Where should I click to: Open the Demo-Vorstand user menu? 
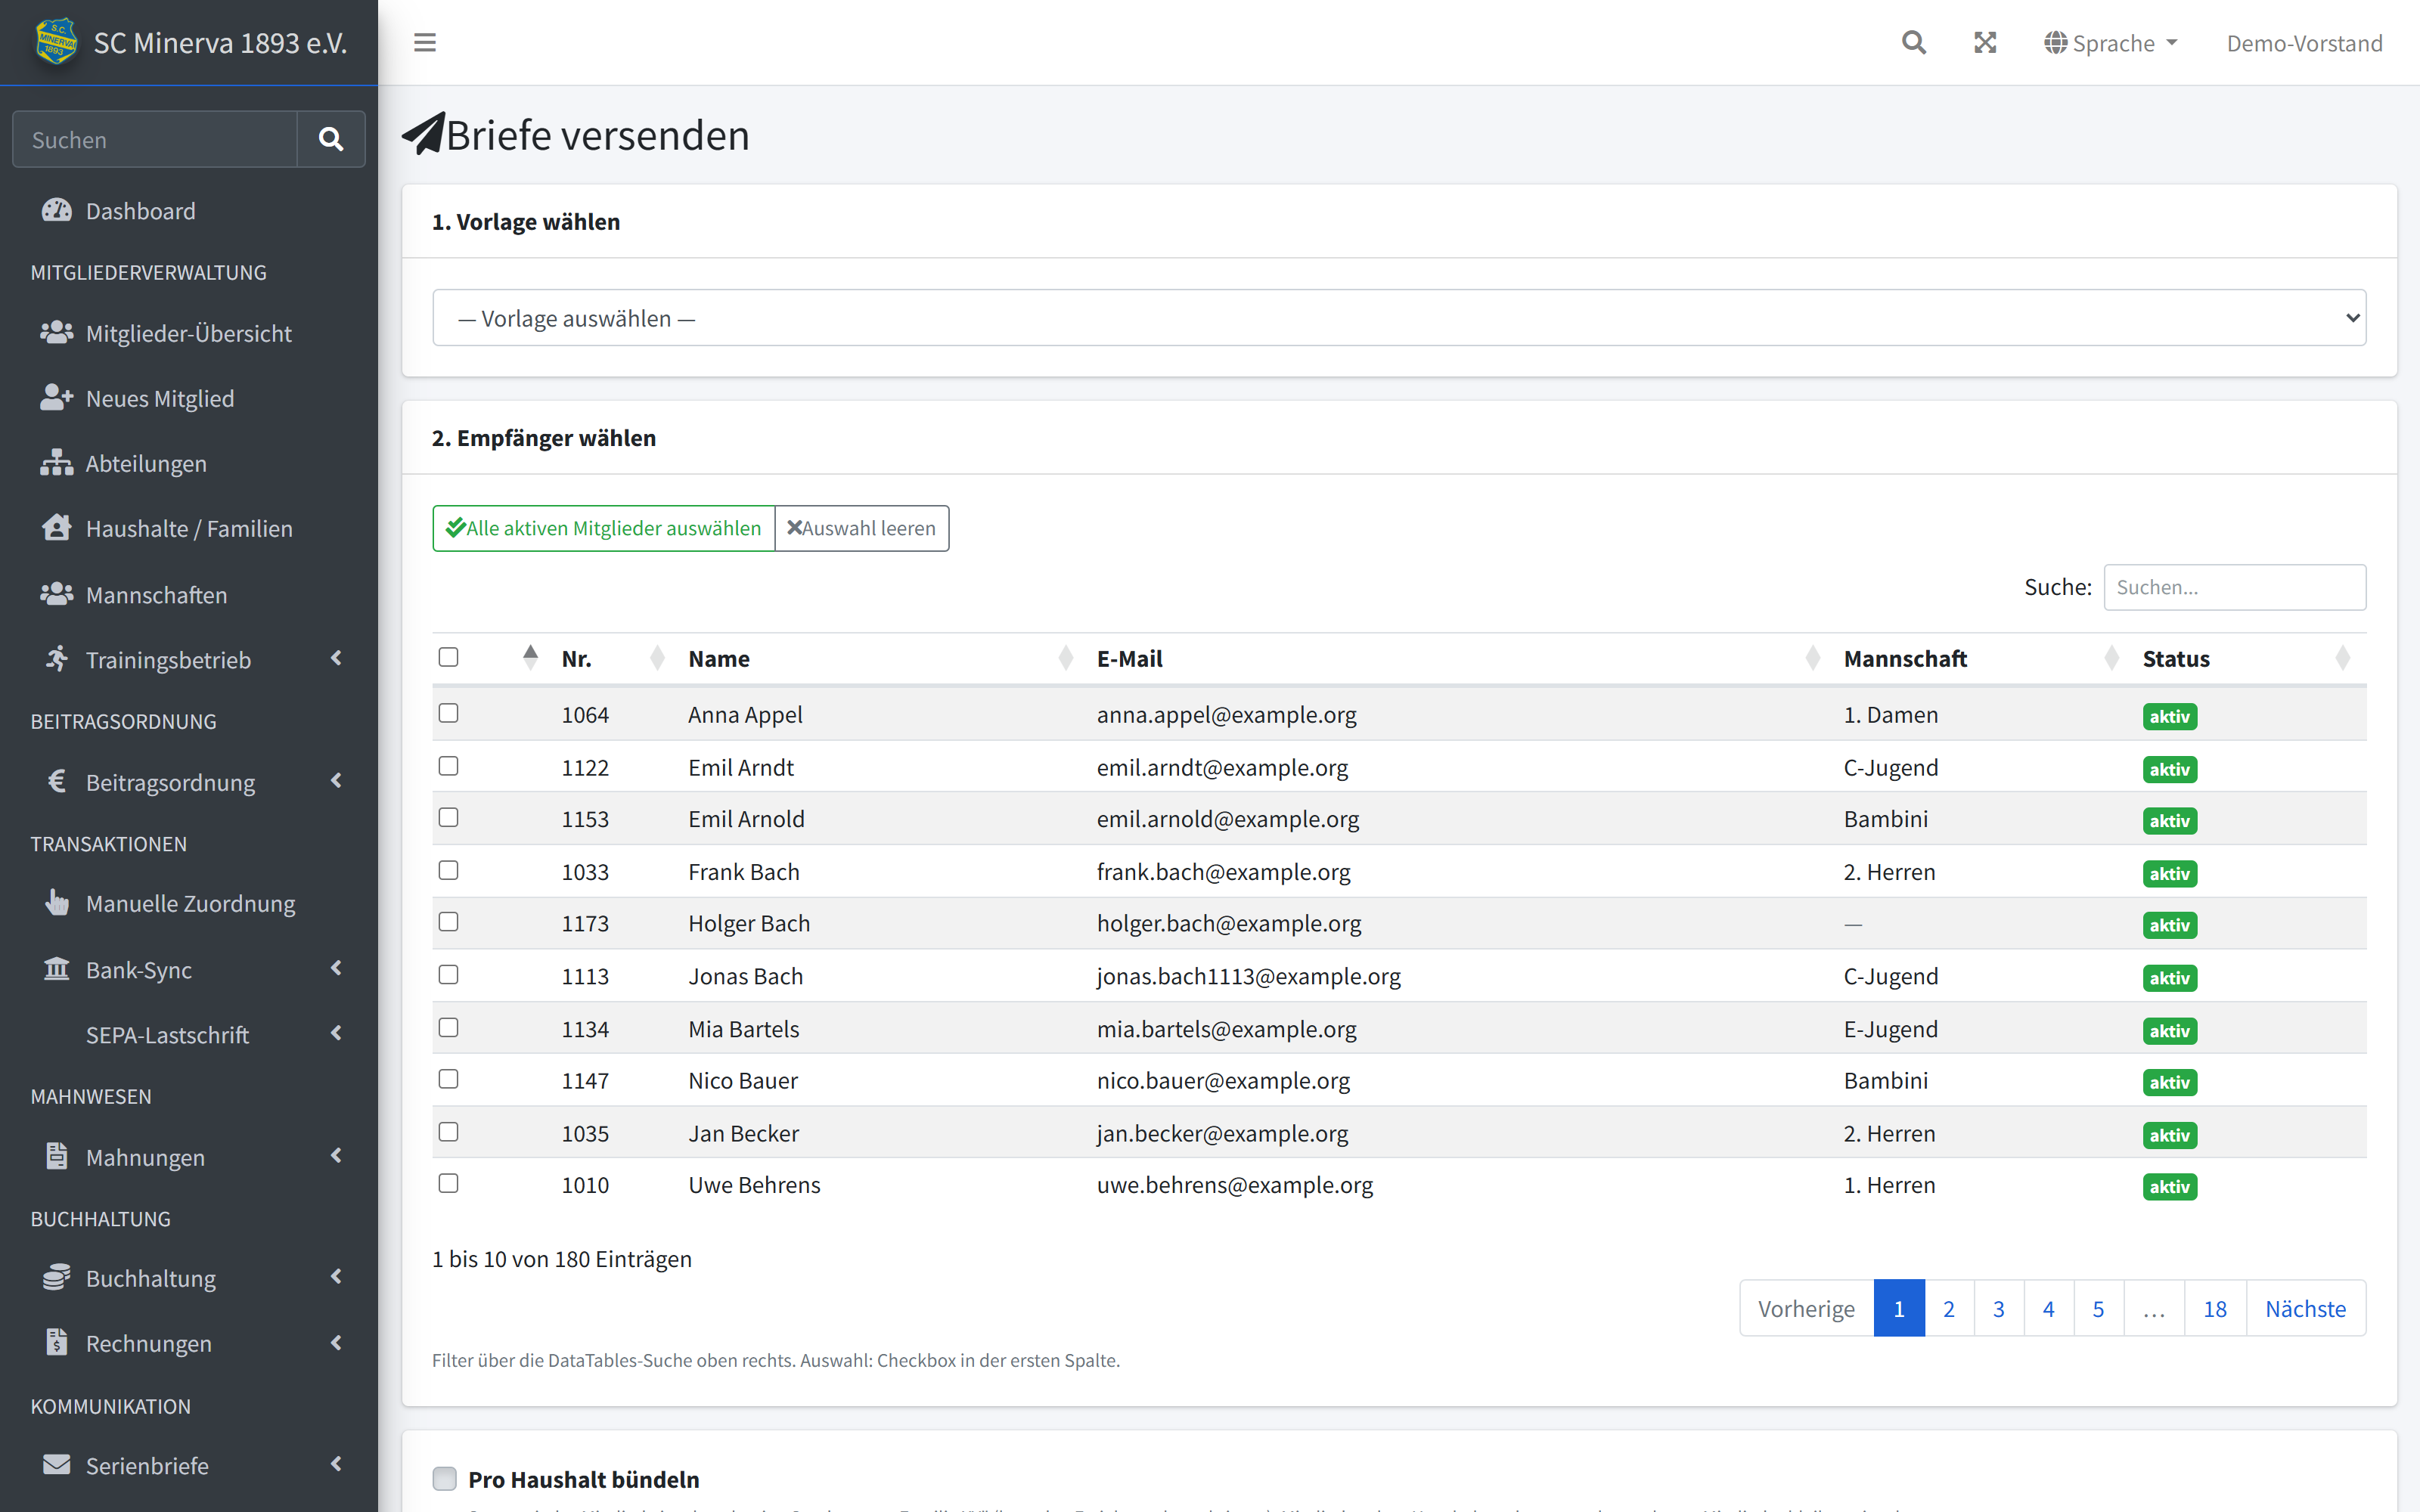tap(2304, 43)
